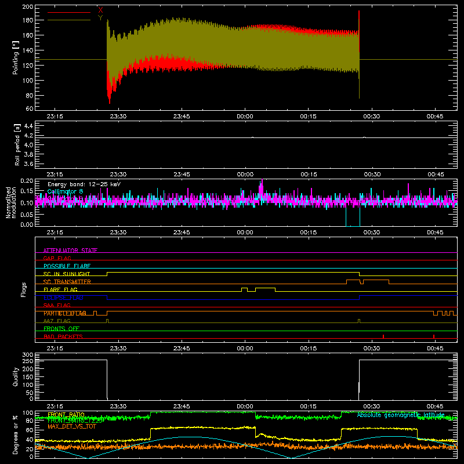This screenshot has height=464, width=464.
Task: Click 00:30 time label under Flags plot
Action: [372, 349]
